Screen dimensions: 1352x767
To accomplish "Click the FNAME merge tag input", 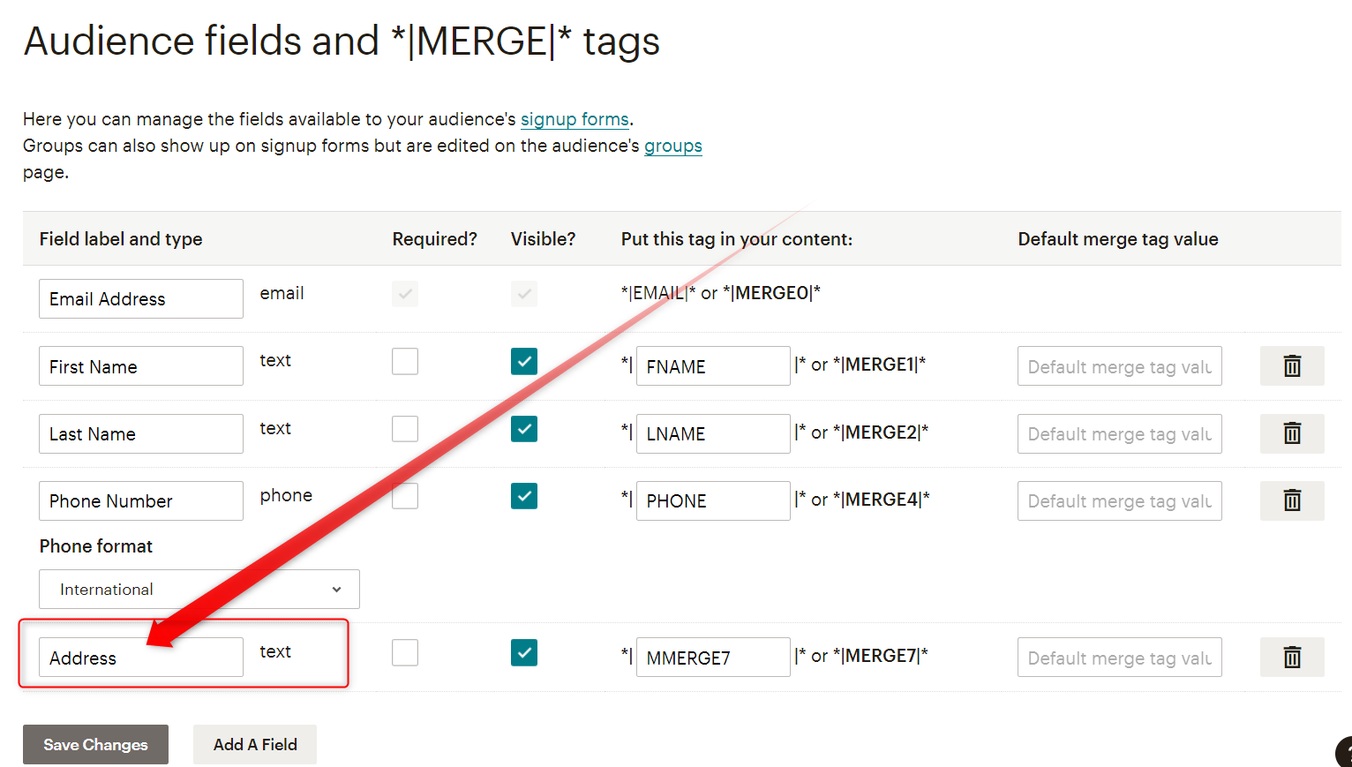I will click(x=713, y=366).
